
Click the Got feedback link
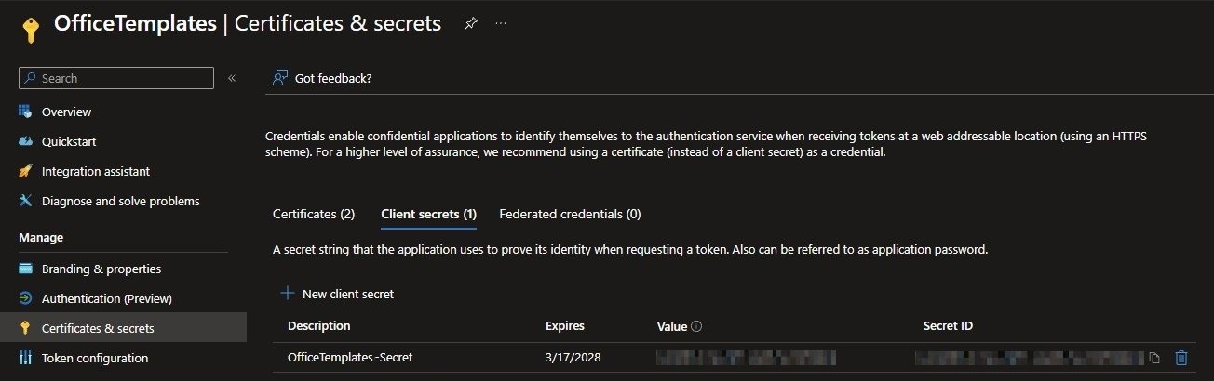(332, 78)
